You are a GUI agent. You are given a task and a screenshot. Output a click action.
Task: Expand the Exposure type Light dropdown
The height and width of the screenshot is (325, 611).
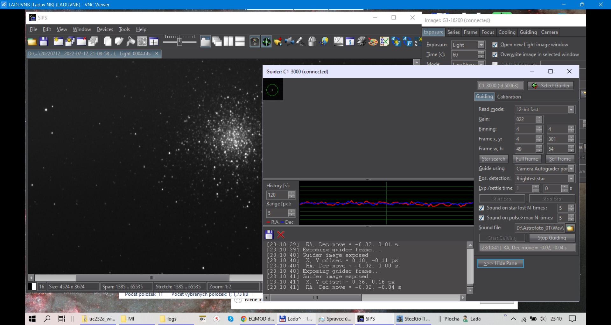click(481, 45)
